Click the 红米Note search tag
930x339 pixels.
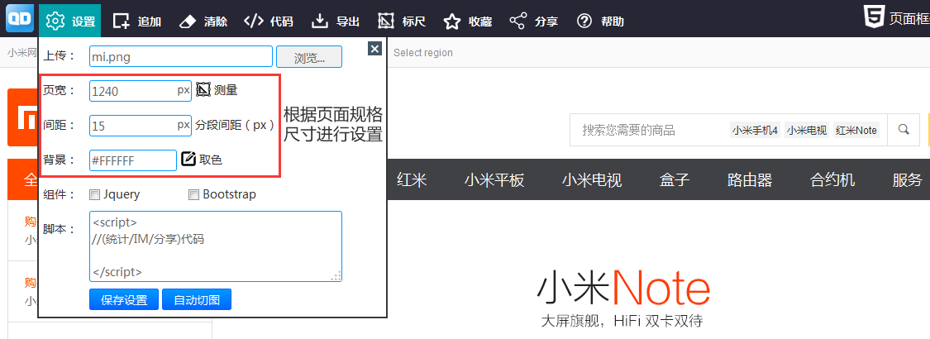pos(856,130)
